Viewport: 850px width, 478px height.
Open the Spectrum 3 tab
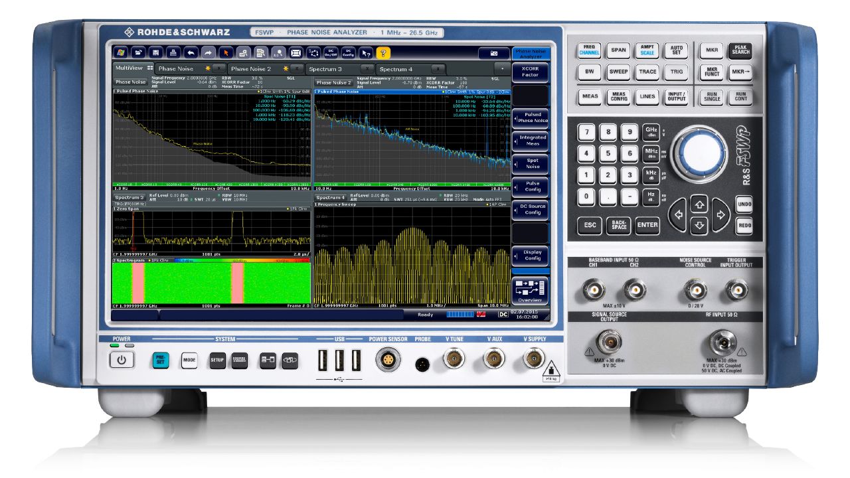click(x=325, y=68)
